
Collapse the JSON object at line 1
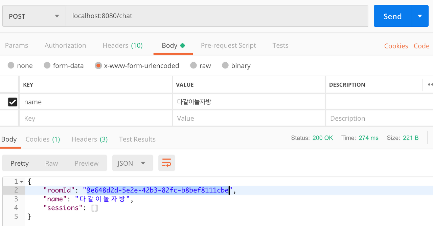[22, 182]
